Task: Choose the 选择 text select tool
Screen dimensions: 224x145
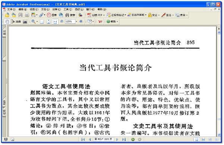Action: click(x=16, y=22)
